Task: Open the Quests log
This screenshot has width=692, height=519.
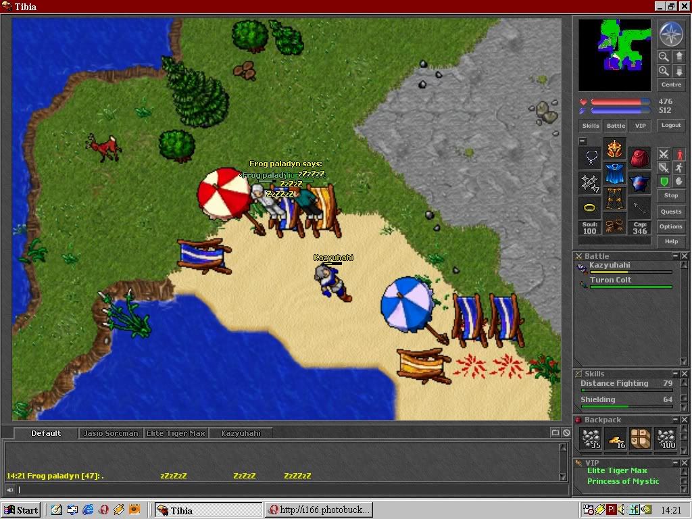Action: tap(671, 212)
